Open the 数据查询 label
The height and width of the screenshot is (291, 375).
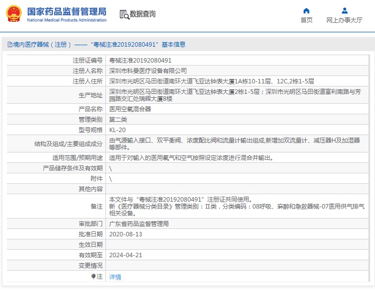[x=143, y=14]
